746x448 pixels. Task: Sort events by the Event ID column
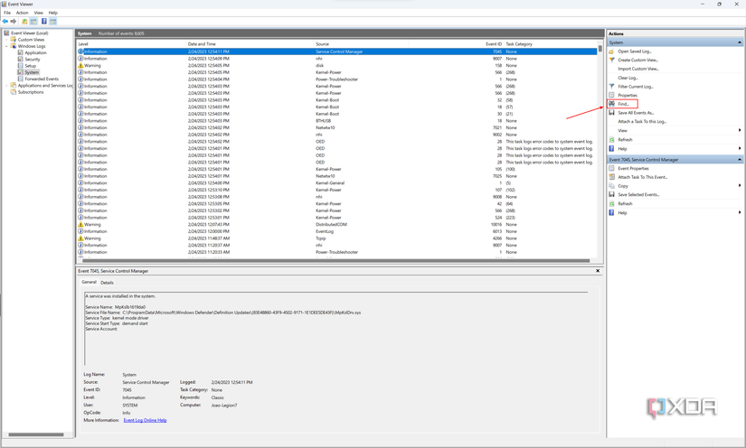point(456,44)
